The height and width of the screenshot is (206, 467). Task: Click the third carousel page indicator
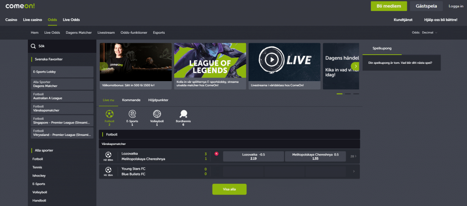click(x=356, y=94)
